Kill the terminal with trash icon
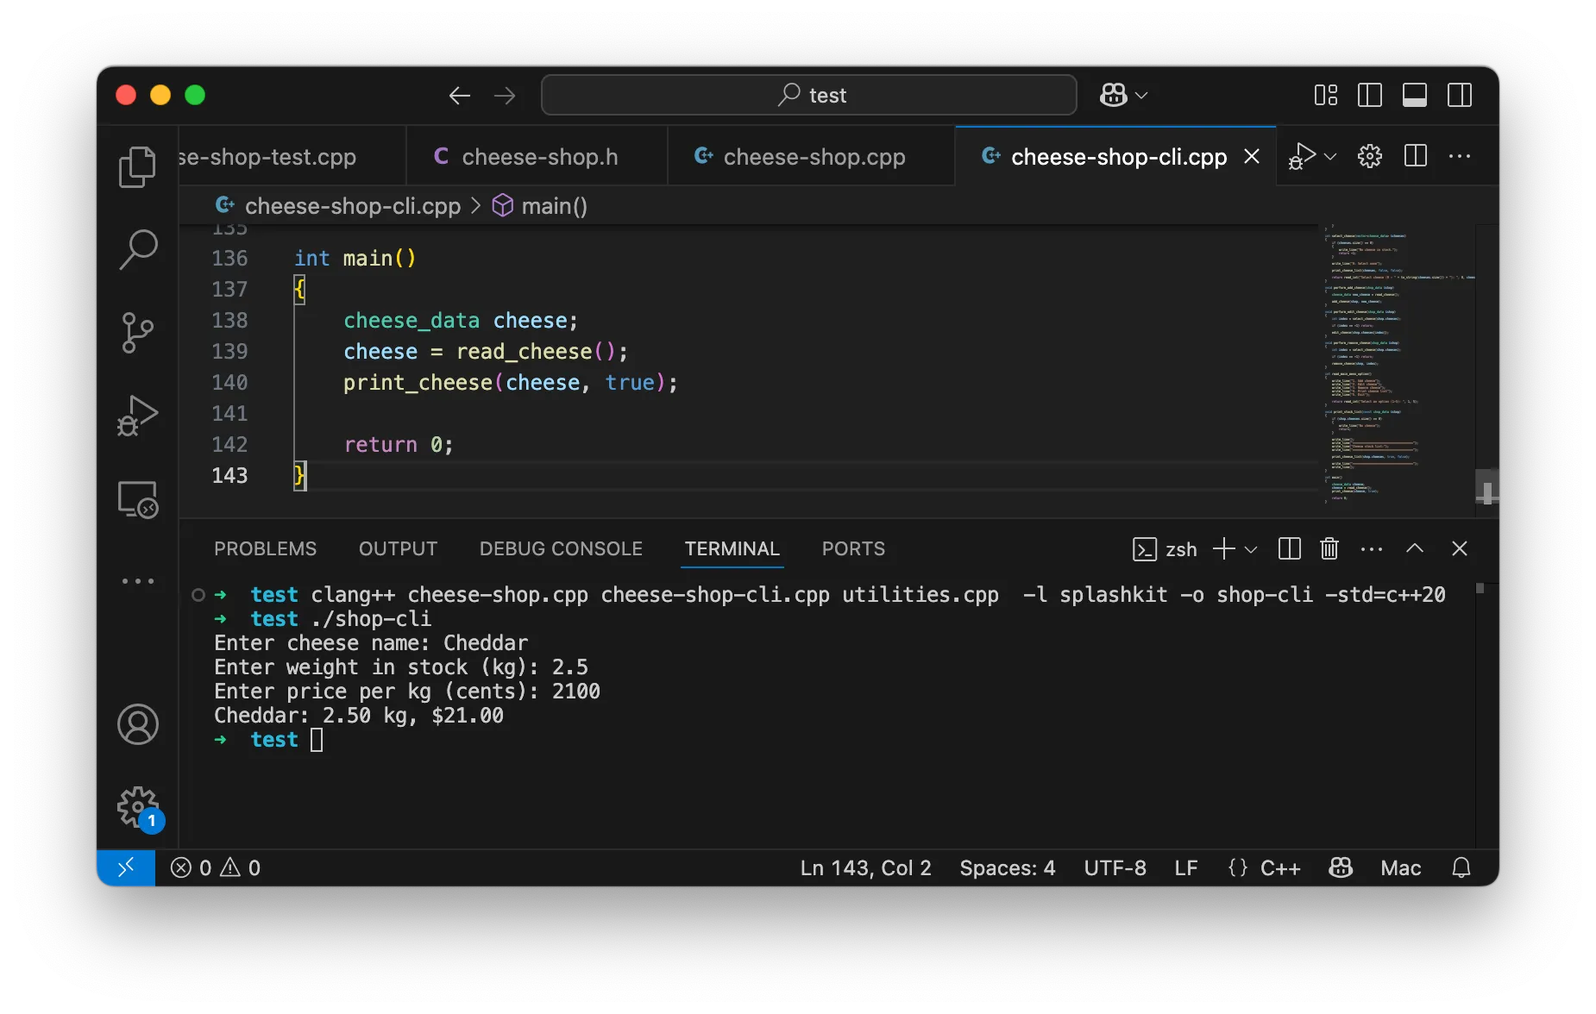Viewport: 1596px width, 1014px height. click(1329, 548)
